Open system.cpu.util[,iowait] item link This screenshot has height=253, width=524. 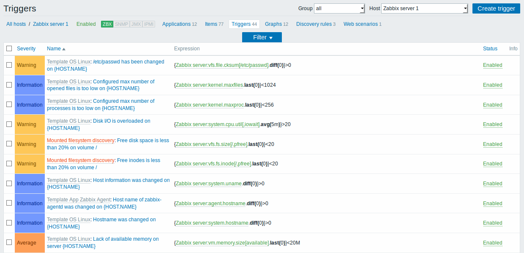[x=218, y=124]
